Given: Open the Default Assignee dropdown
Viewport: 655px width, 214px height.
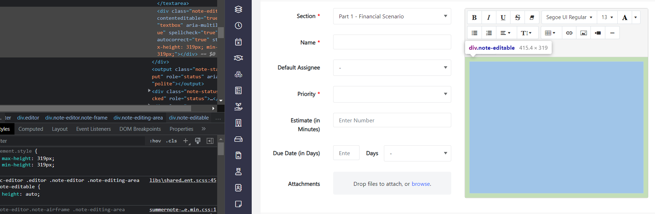Looking at the screenshot, I should point(392,67).
